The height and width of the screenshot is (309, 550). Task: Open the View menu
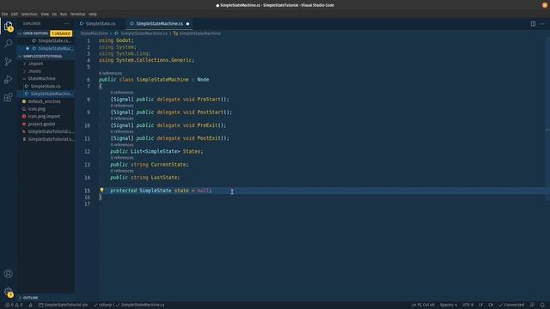coord(45,14)
